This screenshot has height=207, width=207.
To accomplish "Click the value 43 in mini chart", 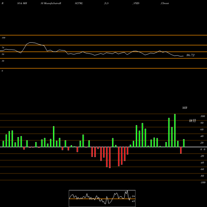I will point(133,201).
